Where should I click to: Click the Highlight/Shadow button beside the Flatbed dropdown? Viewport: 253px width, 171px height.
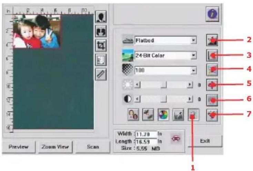click(212, 40)
